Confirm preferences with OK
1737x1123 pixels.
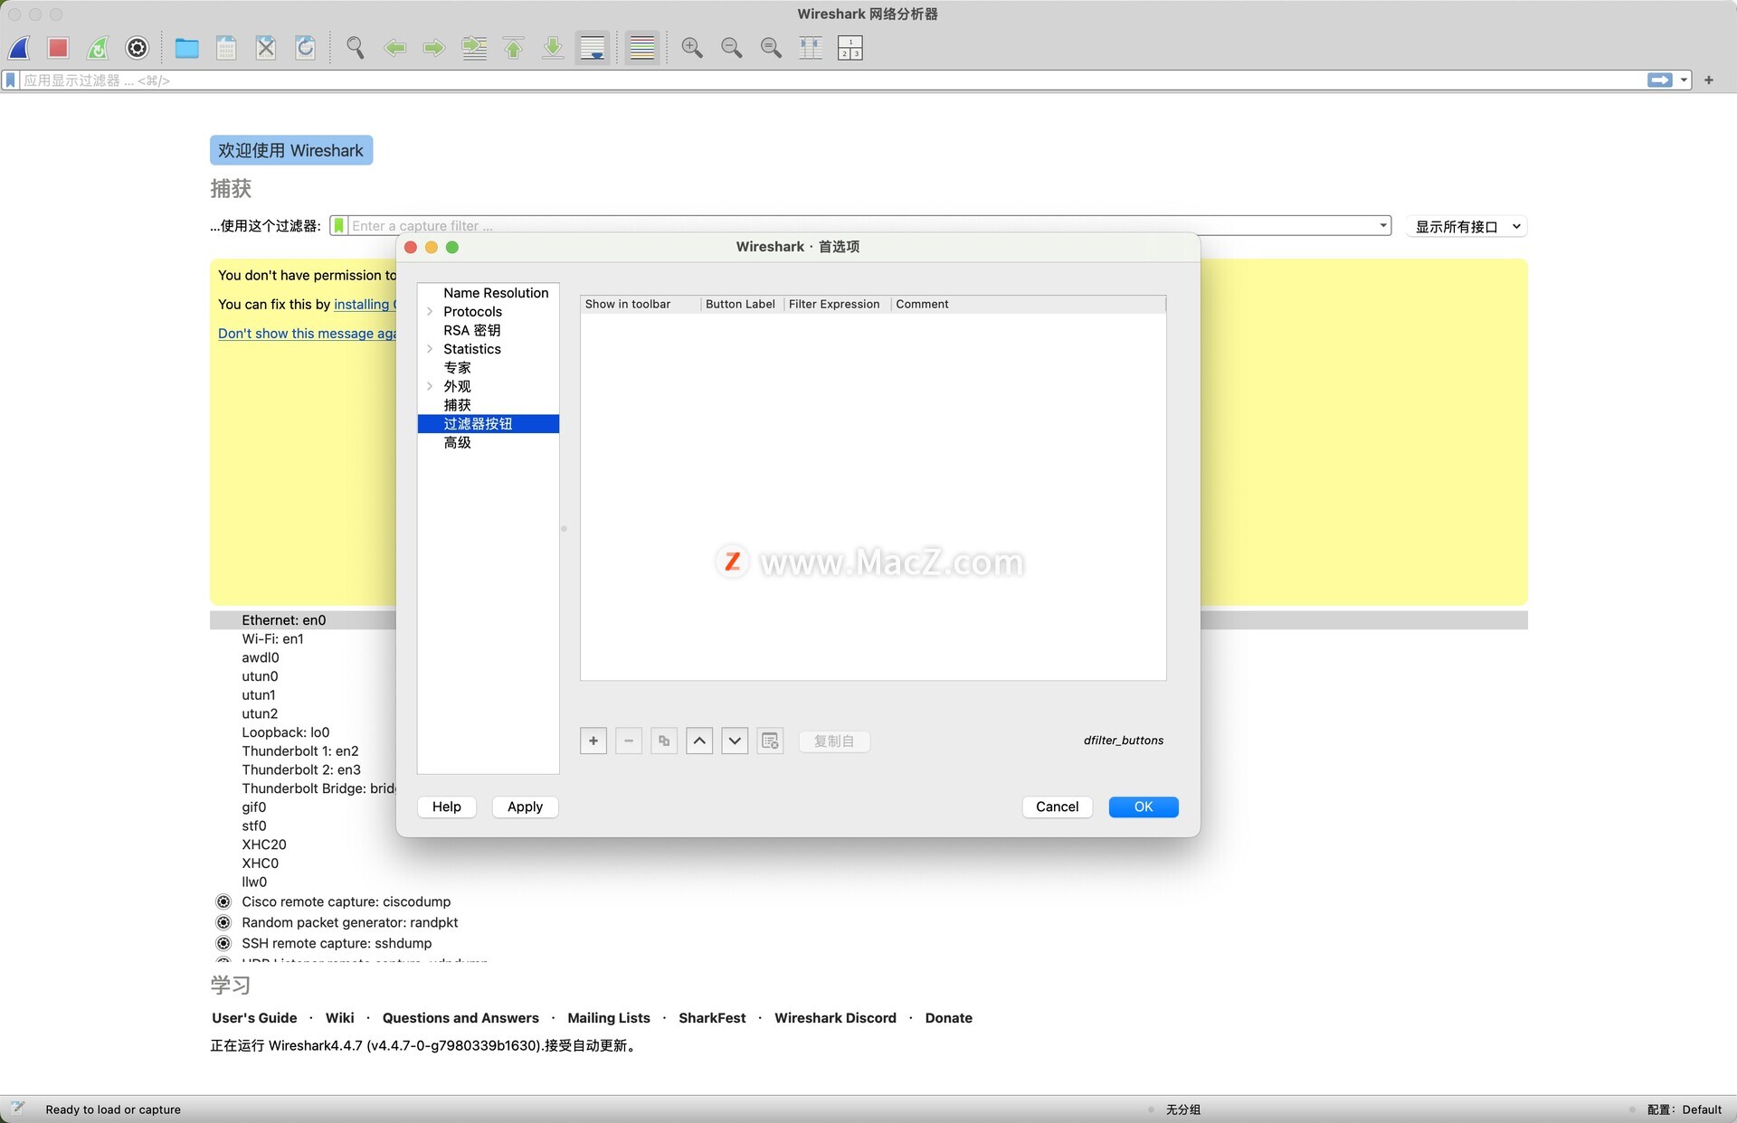(1144, 807)
